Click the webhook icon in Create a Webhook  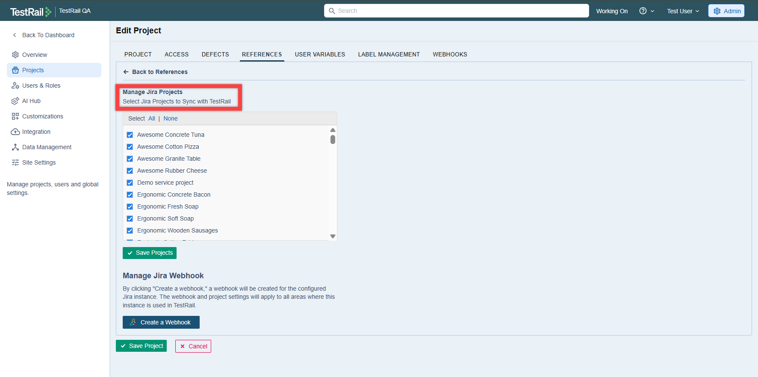click(133, 322)
